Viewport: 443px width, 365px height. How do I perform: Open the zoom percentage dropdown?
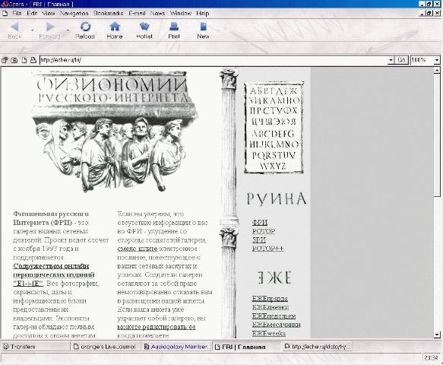click(437, 60)
